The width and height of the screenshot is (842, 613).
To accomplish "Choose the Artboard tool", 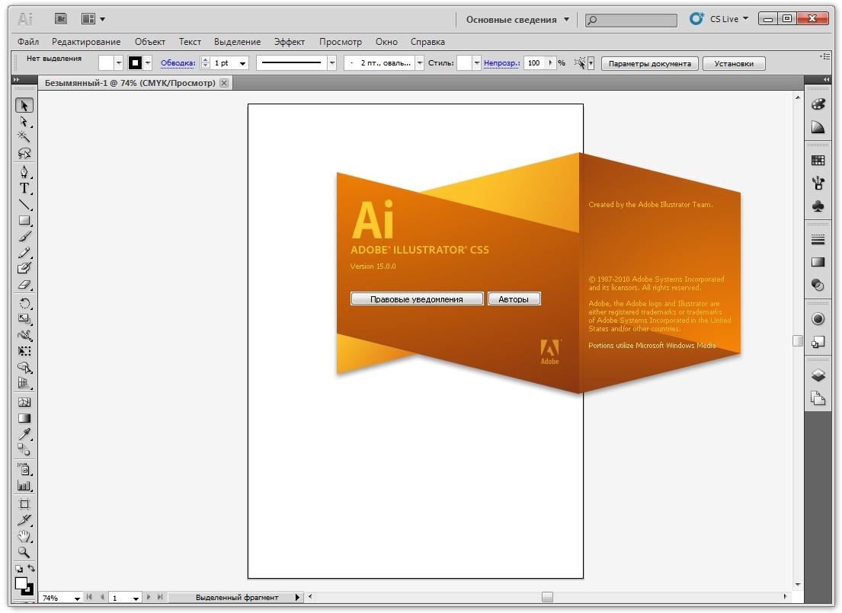I will 24,504.
